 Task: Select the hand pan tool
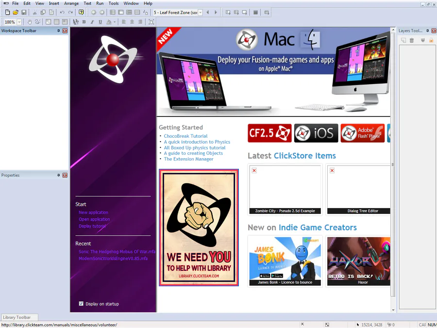pos(30,22)
